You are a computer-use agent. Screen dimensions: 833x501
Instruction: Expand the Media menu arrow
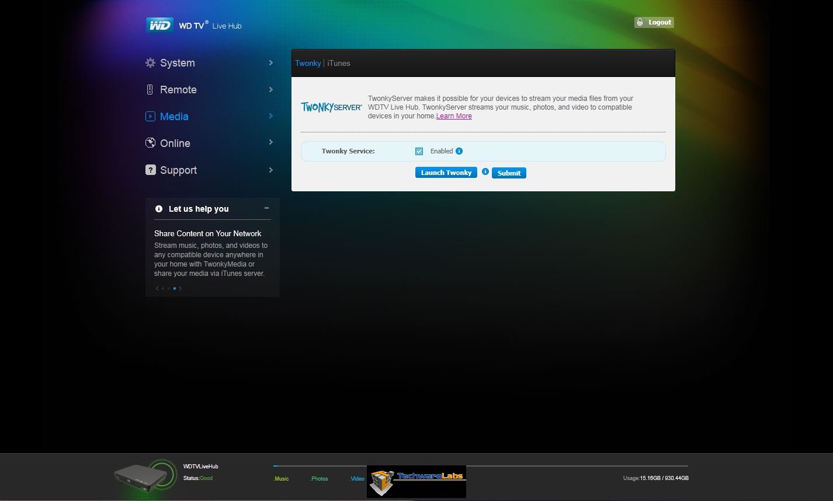click(x=271, y=116)
